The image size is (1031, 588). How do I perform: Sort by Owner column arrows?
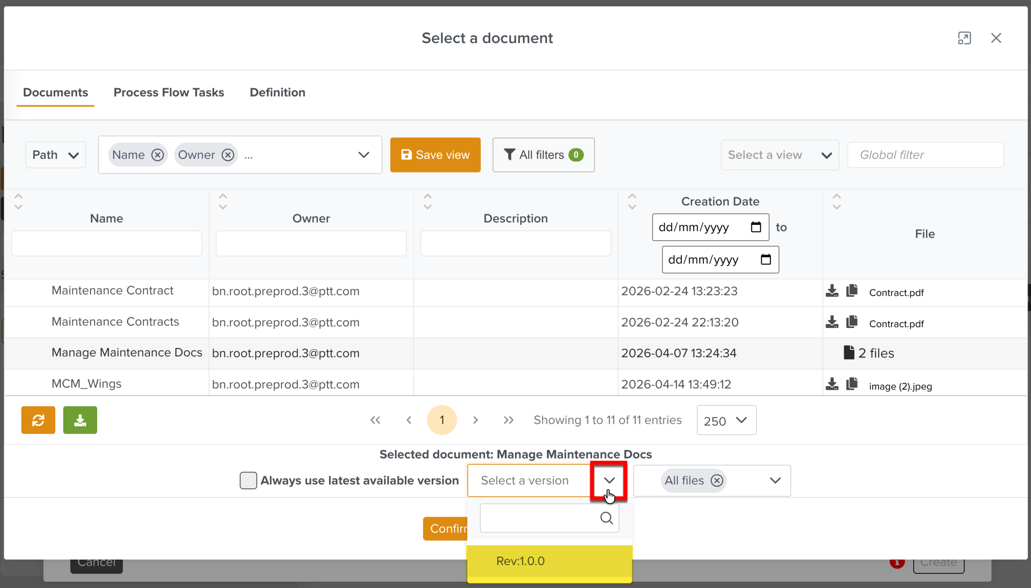[x=223, y=202]
